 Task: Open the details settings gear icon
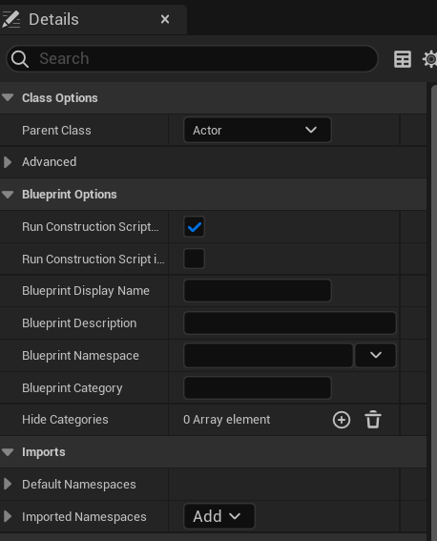tap(429, 59)
